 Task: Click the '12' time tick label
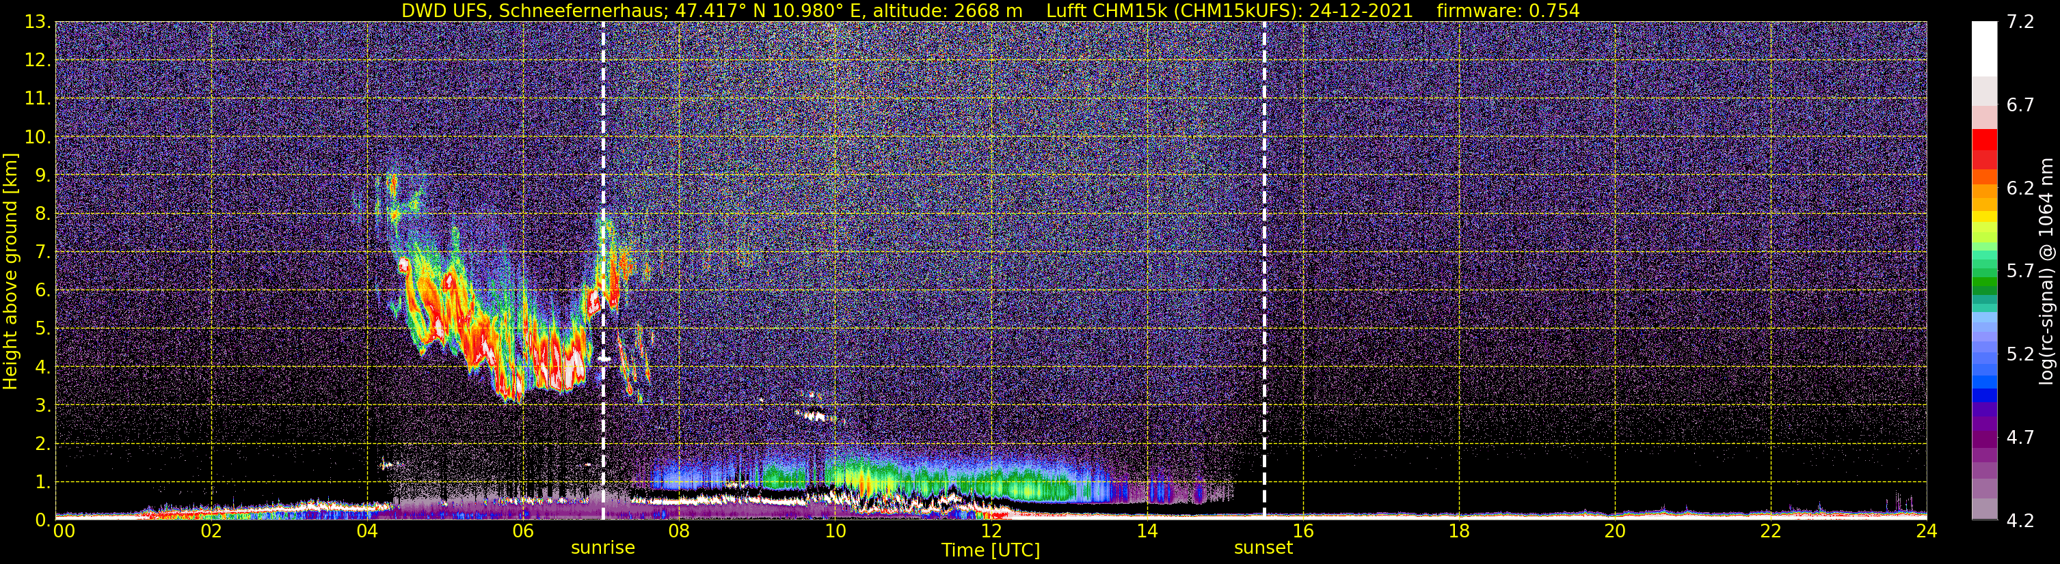[x=991, y=531]
